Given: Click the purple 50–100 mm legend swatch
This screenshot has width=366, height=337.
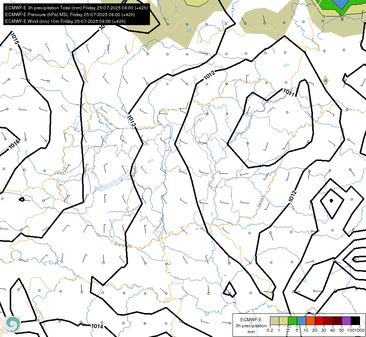Looking at the screenshot, I should (x=347, y=321).
